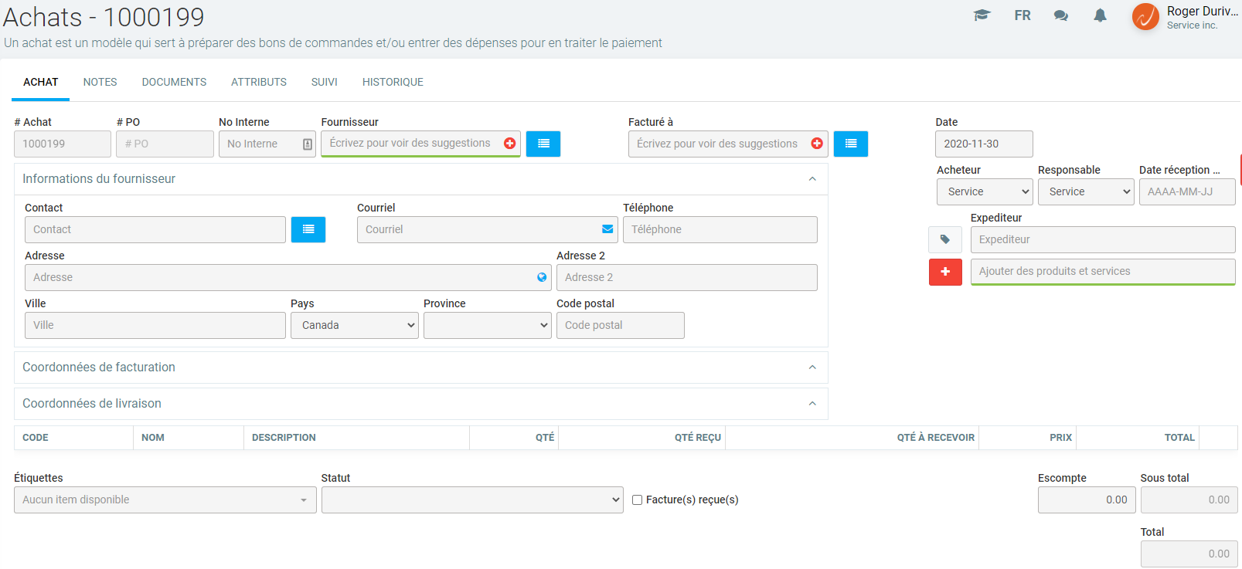
Task: Expand the Coordonnées de livraison section
Action: 812,404
